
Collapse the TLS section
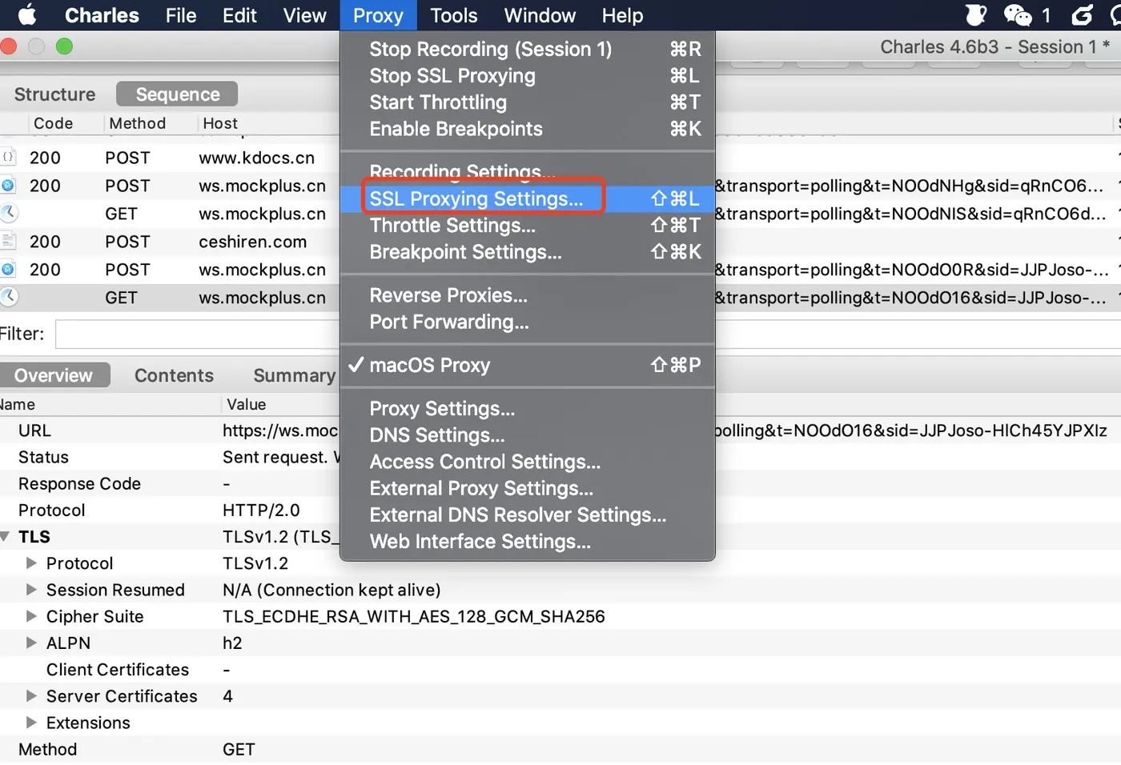coord(6,537)
